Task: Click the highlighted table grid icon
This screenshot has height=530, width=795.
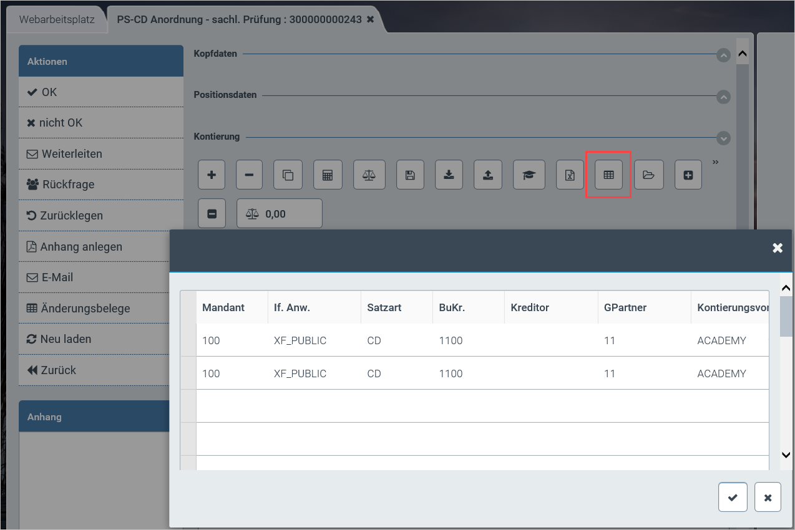Action: pos(608,175)
